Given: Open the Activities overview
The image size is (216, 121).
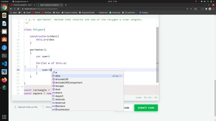Looking at the screenshot, I should (x=5, y=1).
